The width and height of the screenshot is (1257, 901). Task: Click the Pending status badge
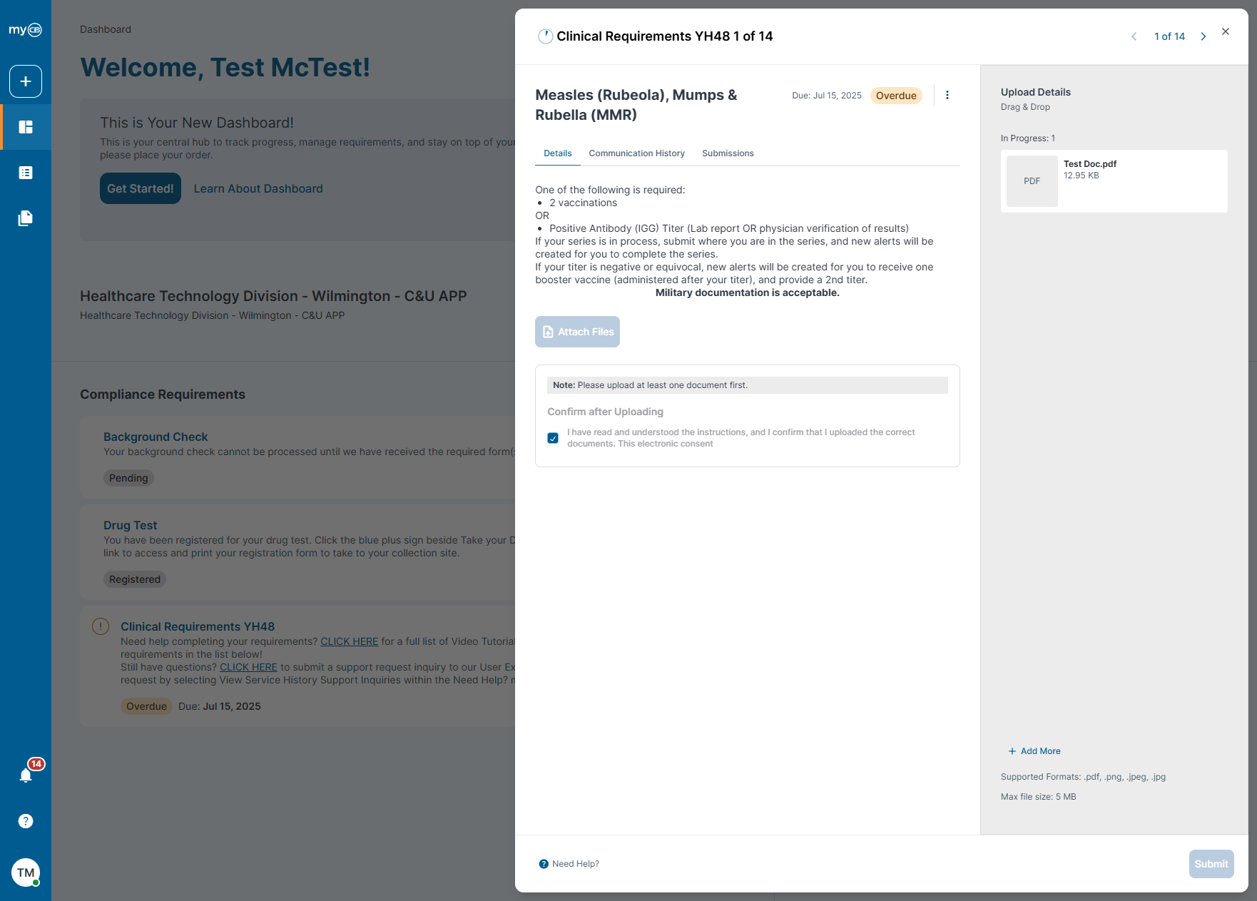click(x=128, y=478)
